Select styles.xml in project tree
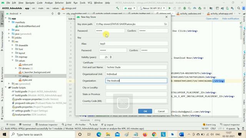The height and width of the screenshot is (138, 246). [25, 80]
